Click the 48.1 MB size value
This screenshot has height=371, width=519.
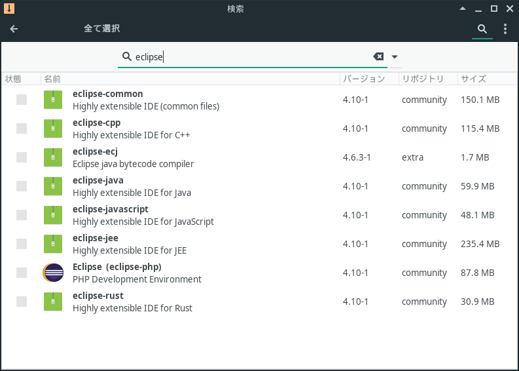point(478,215)
